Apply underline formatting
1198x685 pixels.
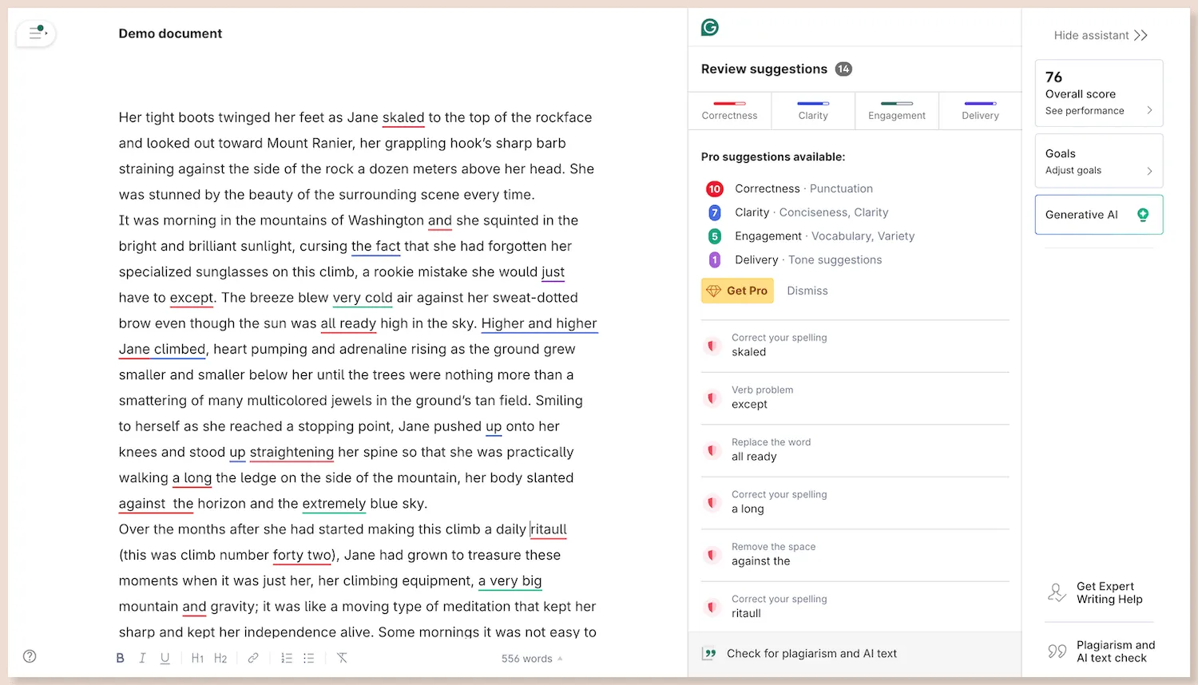click(x=165, y=657)
